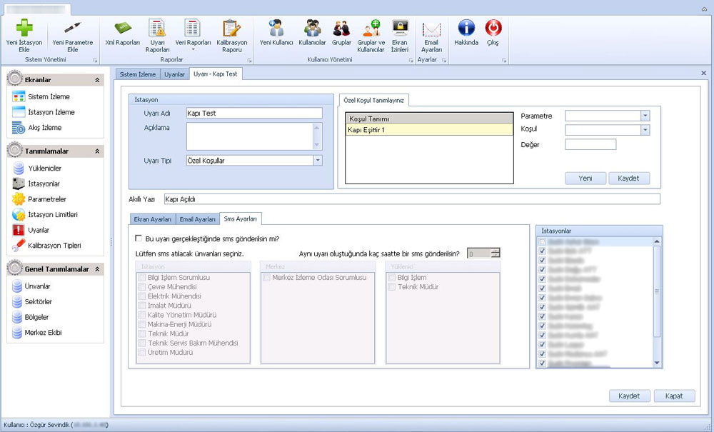The height and width of the screenshot is (432, 714).
Task: Open Parametreler from the sidebar
Action: (47, 199)
